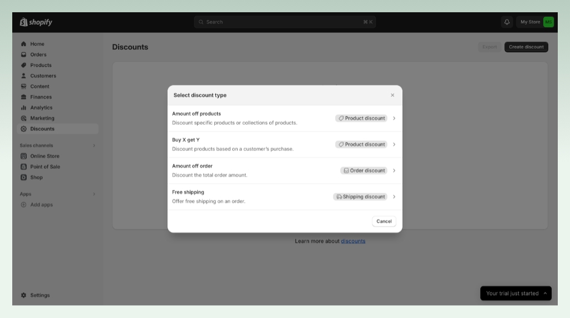Open the notifications bell

tap(507, 22)
